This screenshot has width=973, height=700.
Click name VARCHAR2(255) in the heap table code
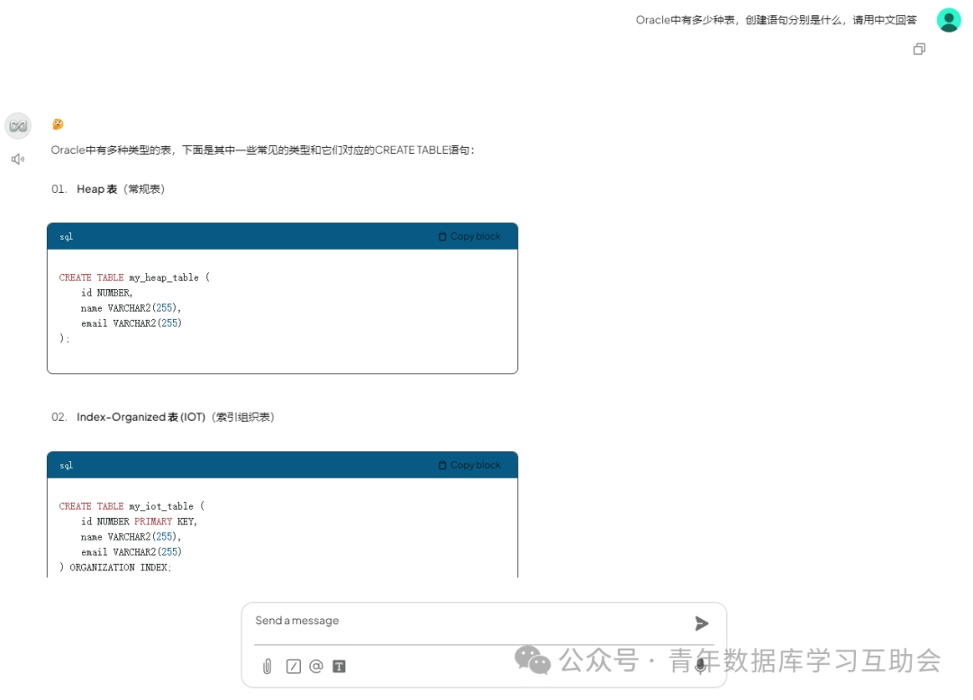131,308
